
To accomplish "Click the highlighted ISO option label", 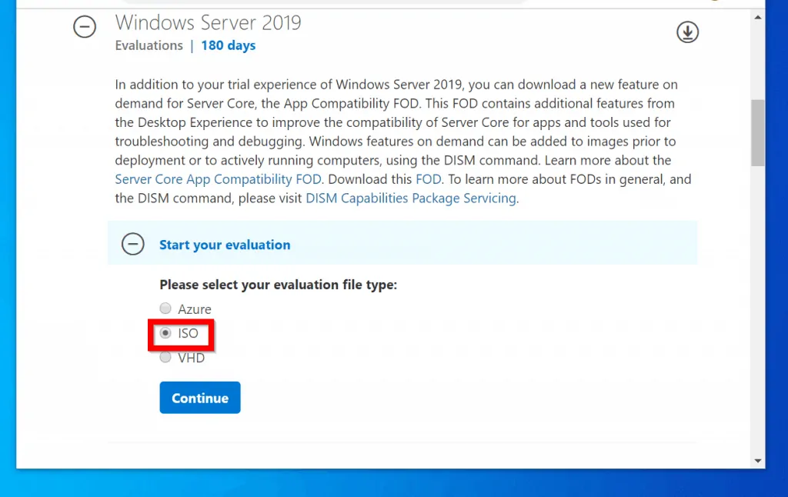I will pos(187,333).
